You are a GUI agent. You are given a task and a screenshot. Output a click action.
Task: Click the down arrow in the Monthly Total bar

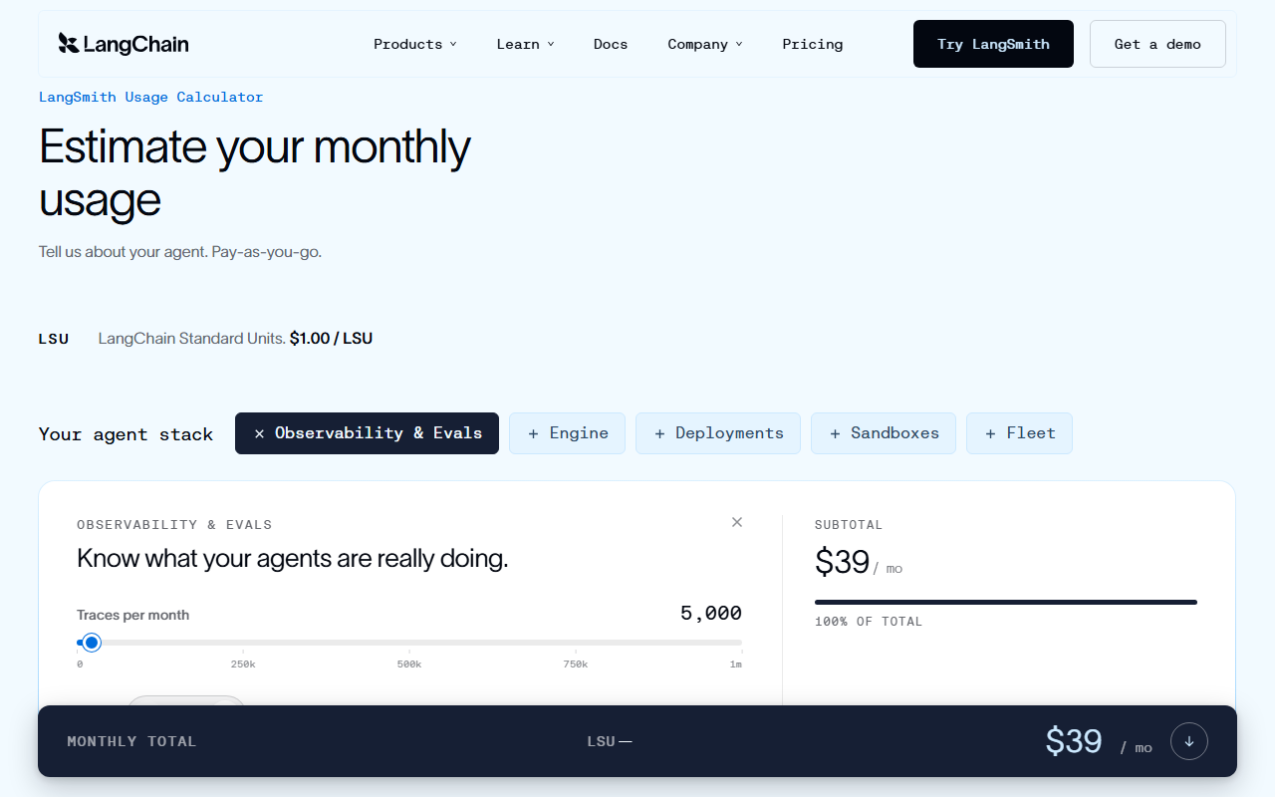[1189, 741]
